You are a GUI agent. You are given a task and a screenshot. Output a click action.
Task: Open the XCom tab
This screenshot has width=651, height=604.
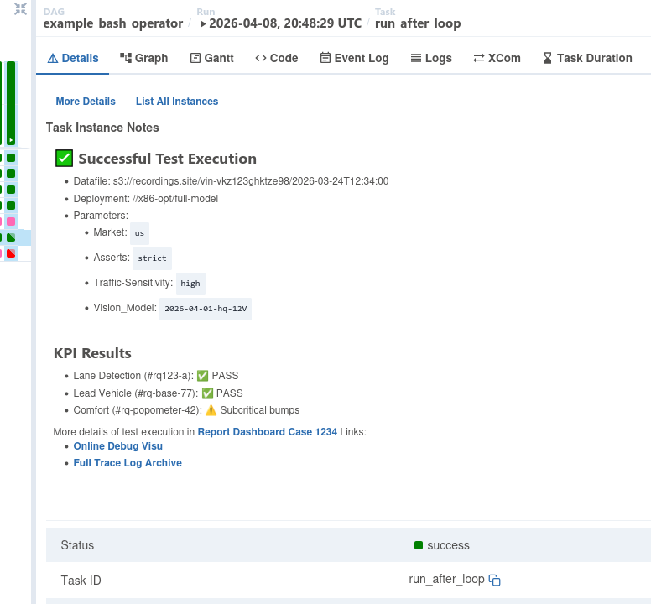pyautogui.click(x=497, y=58)
